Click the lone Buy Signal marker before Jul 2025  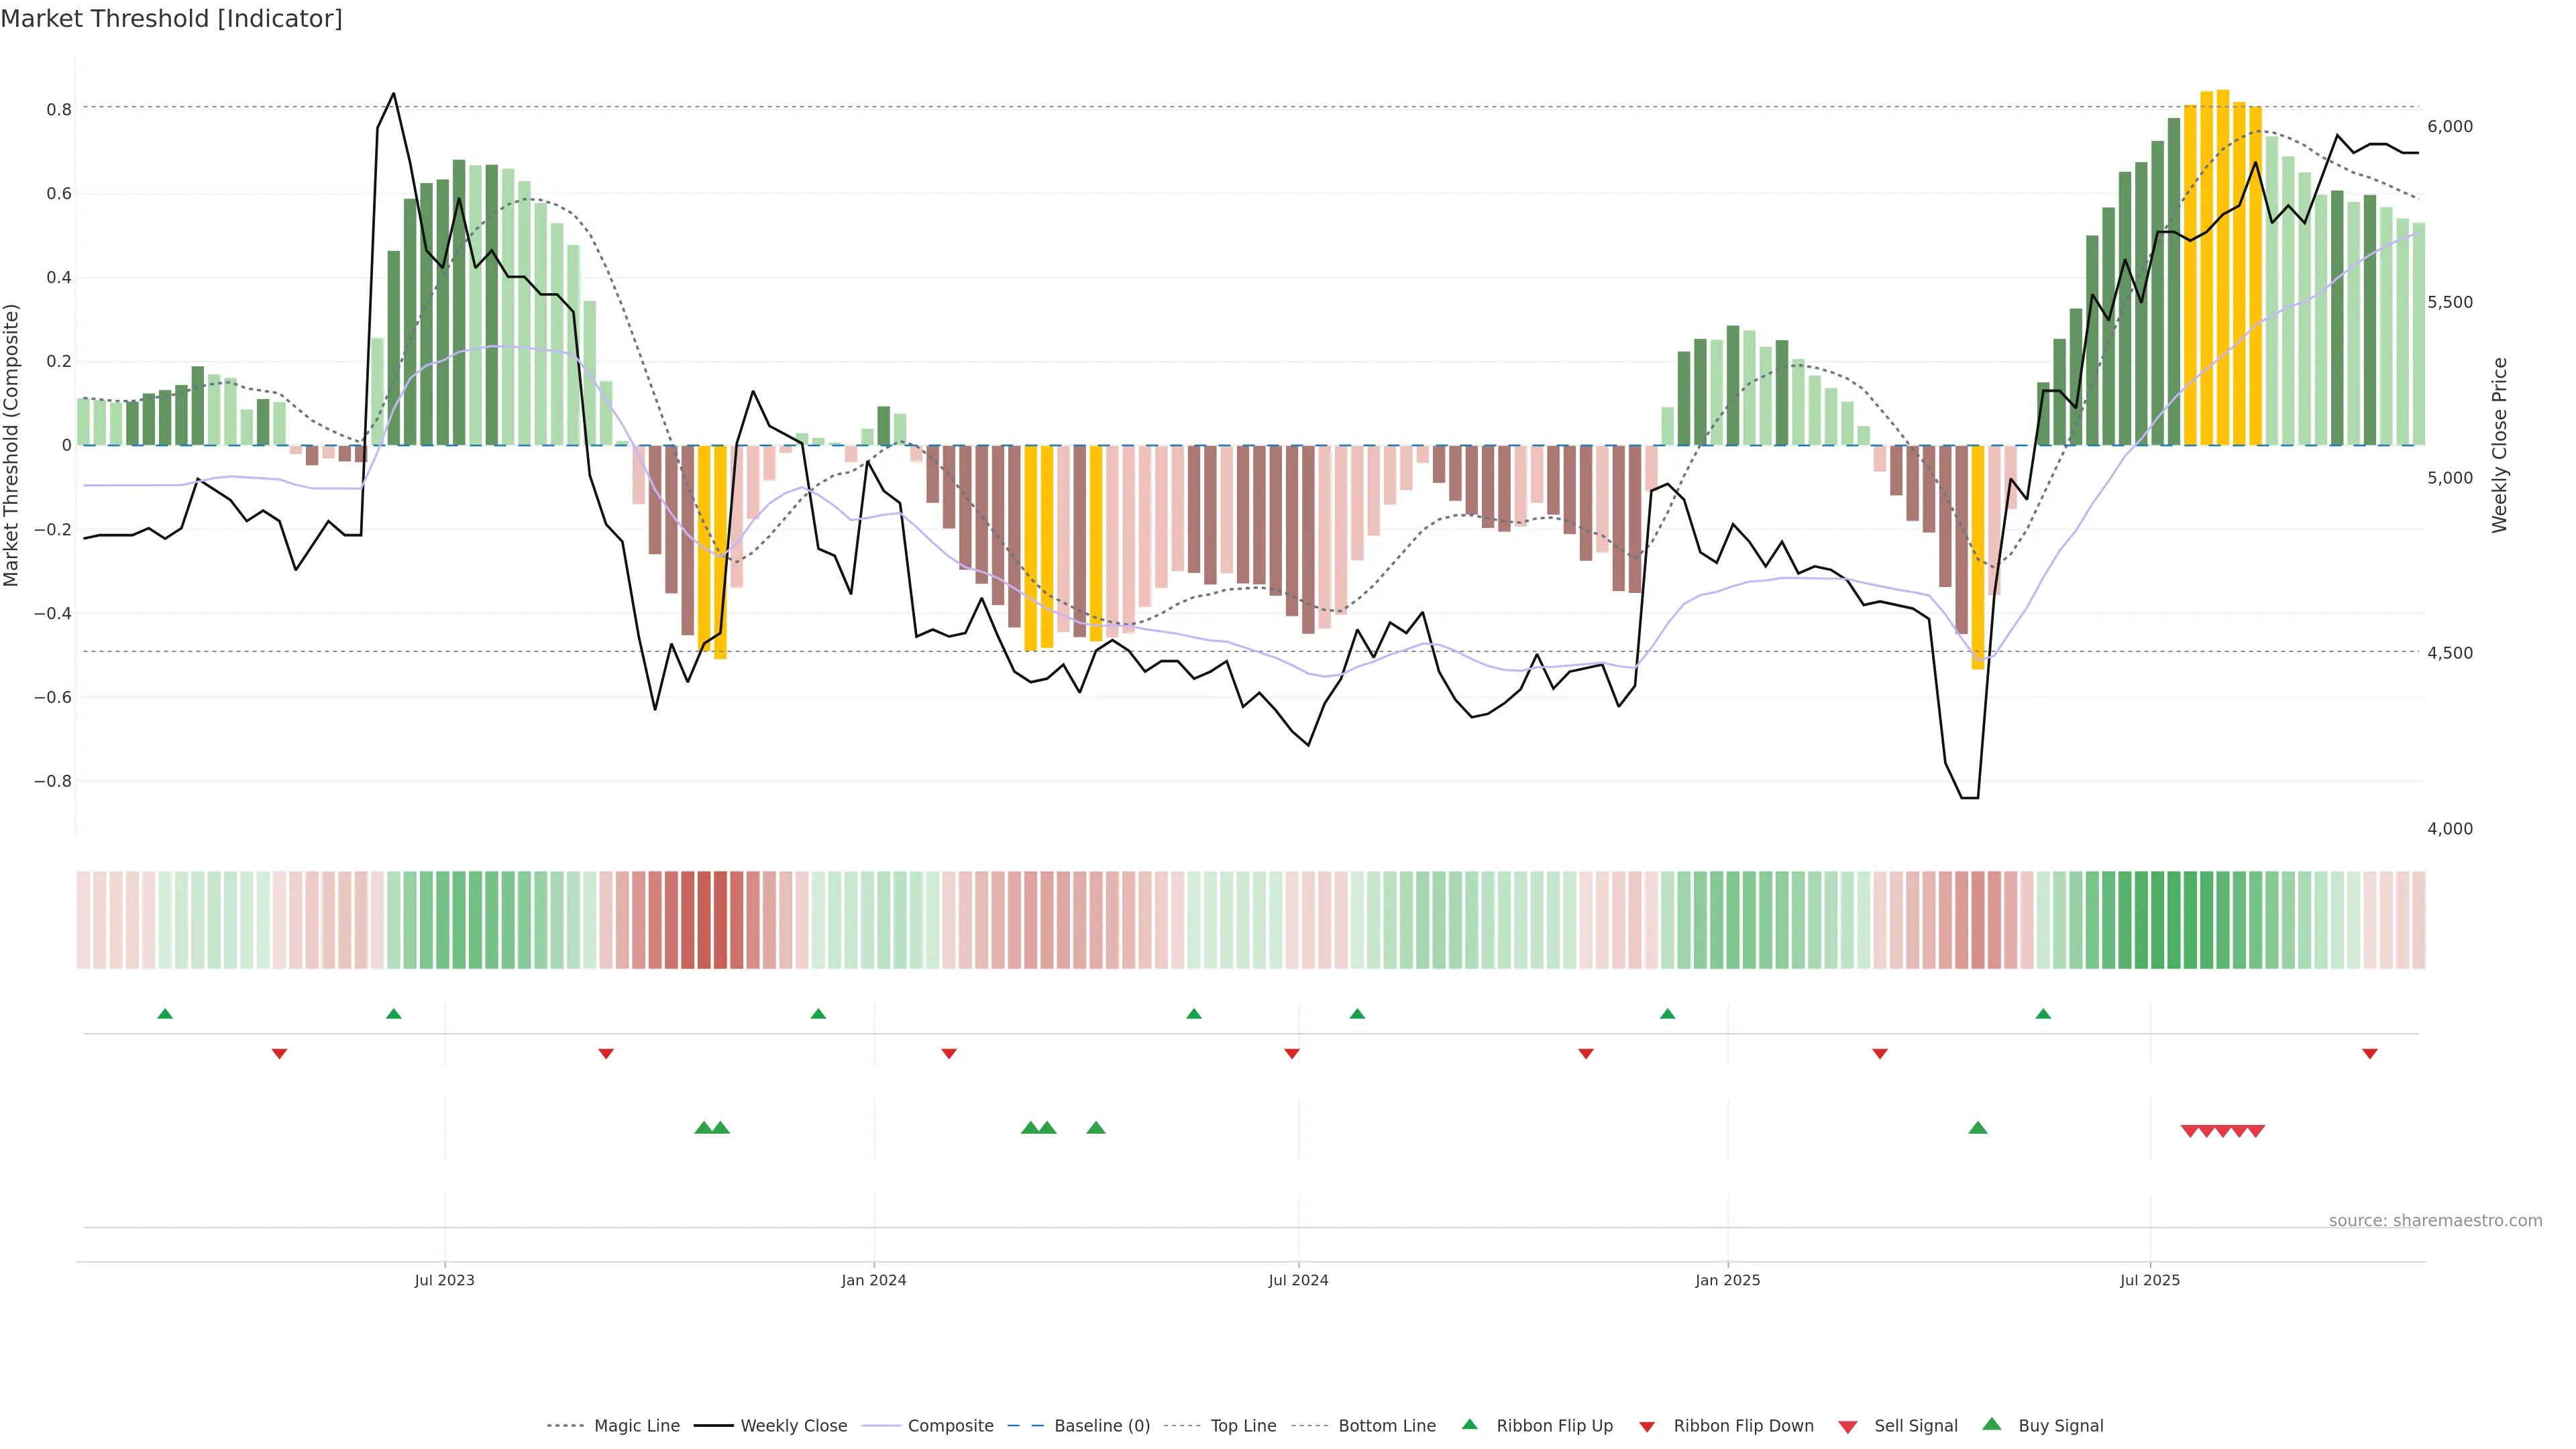(1977, 1128)
